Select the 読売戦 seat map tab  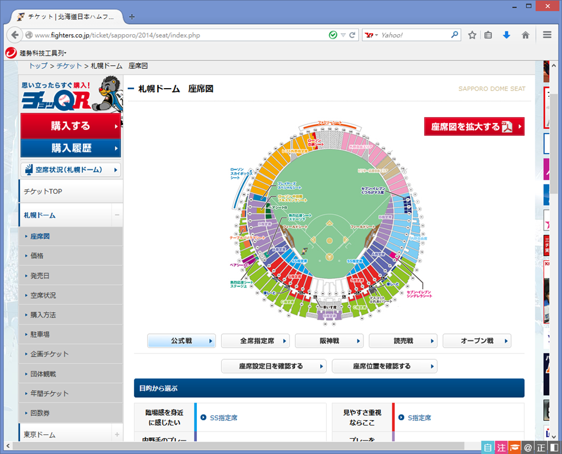tap(403, 340)
